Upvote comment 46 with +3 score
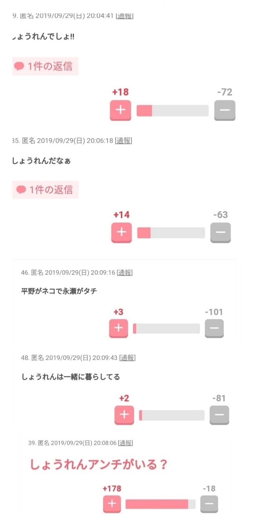 118,328
